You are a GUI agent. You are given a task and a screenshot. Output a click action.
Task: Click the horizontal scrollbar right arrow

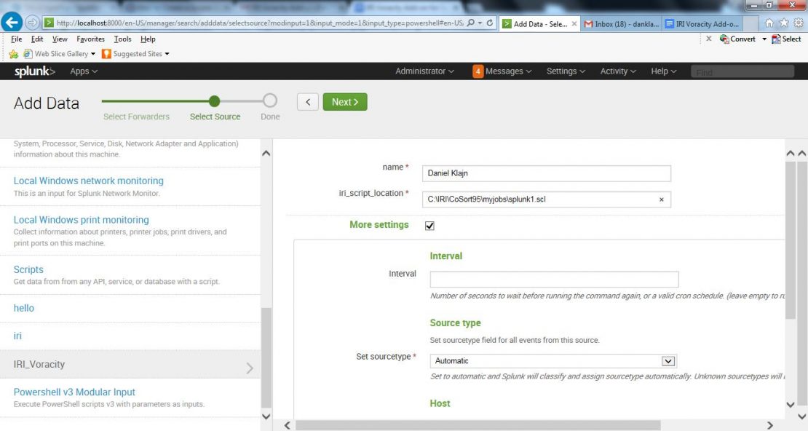tap(770, 425)
